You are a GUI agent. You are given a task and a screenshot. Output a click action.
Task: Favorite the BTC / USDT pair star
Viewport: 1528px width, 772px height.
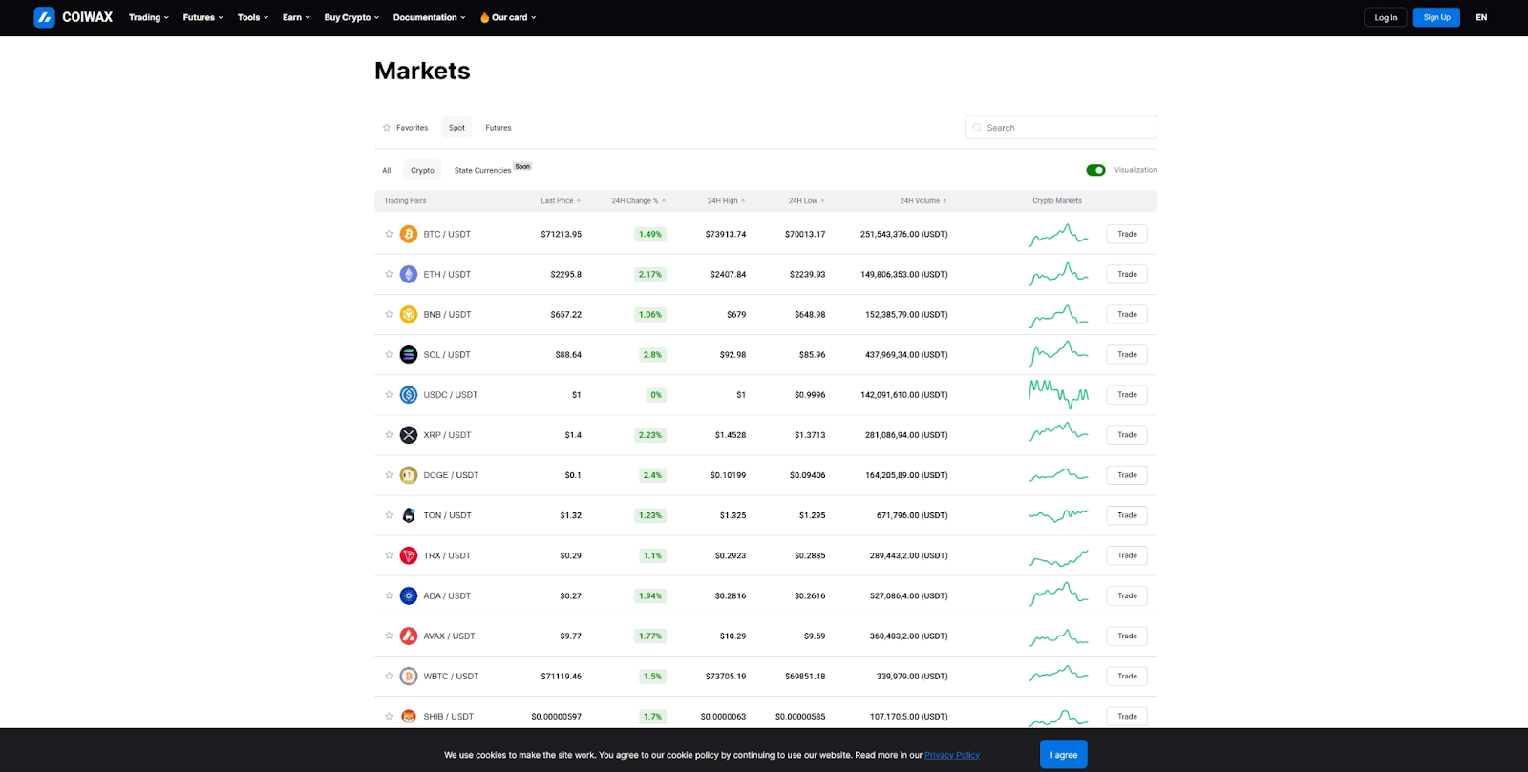389,234
